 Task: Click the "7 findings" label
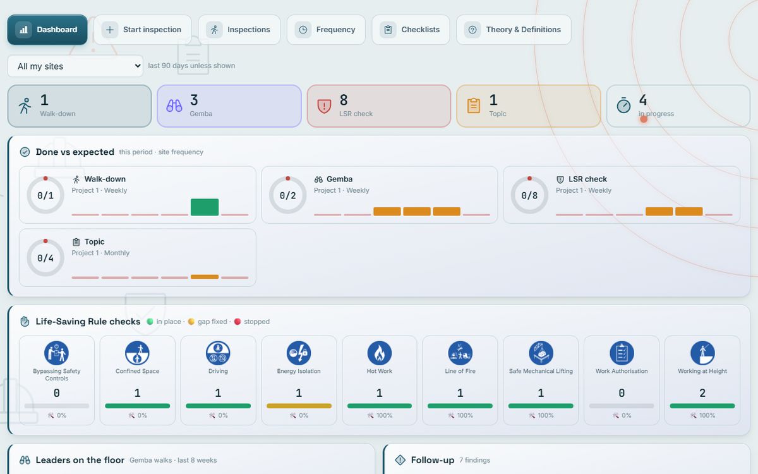(474, 461)
